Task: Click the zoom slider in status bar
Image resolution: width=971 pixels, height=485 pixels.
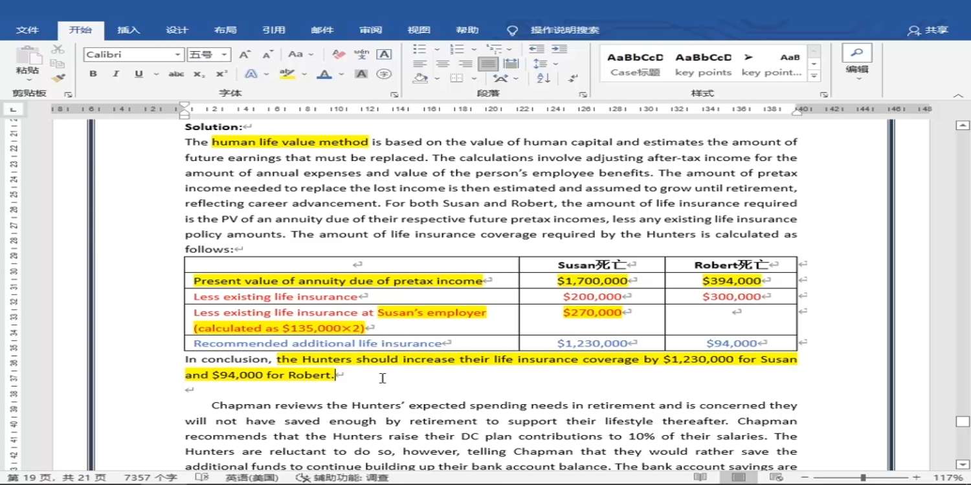Action: [863, 478]
